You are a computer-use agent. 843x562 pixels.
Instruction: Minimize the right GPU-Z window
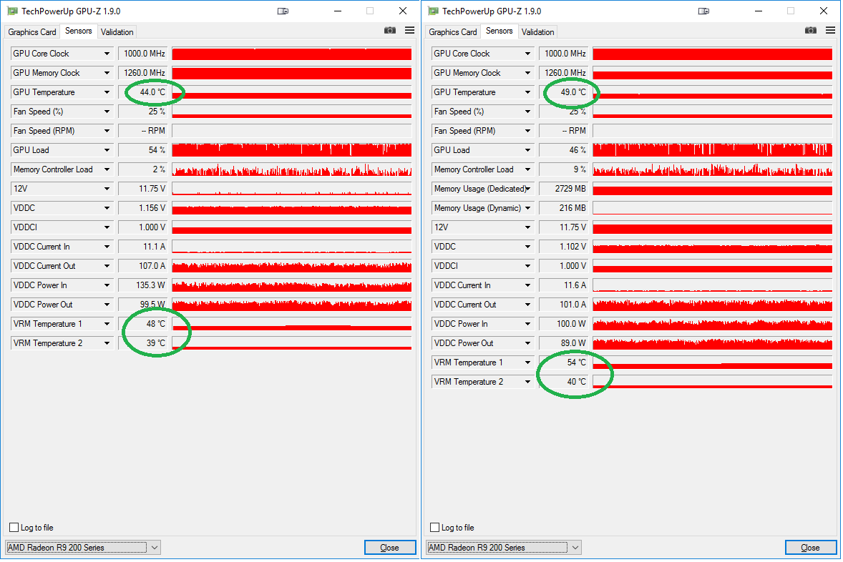759,11
